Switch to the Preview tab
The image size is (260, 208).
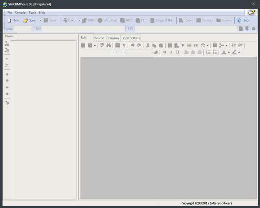[114, 38]
